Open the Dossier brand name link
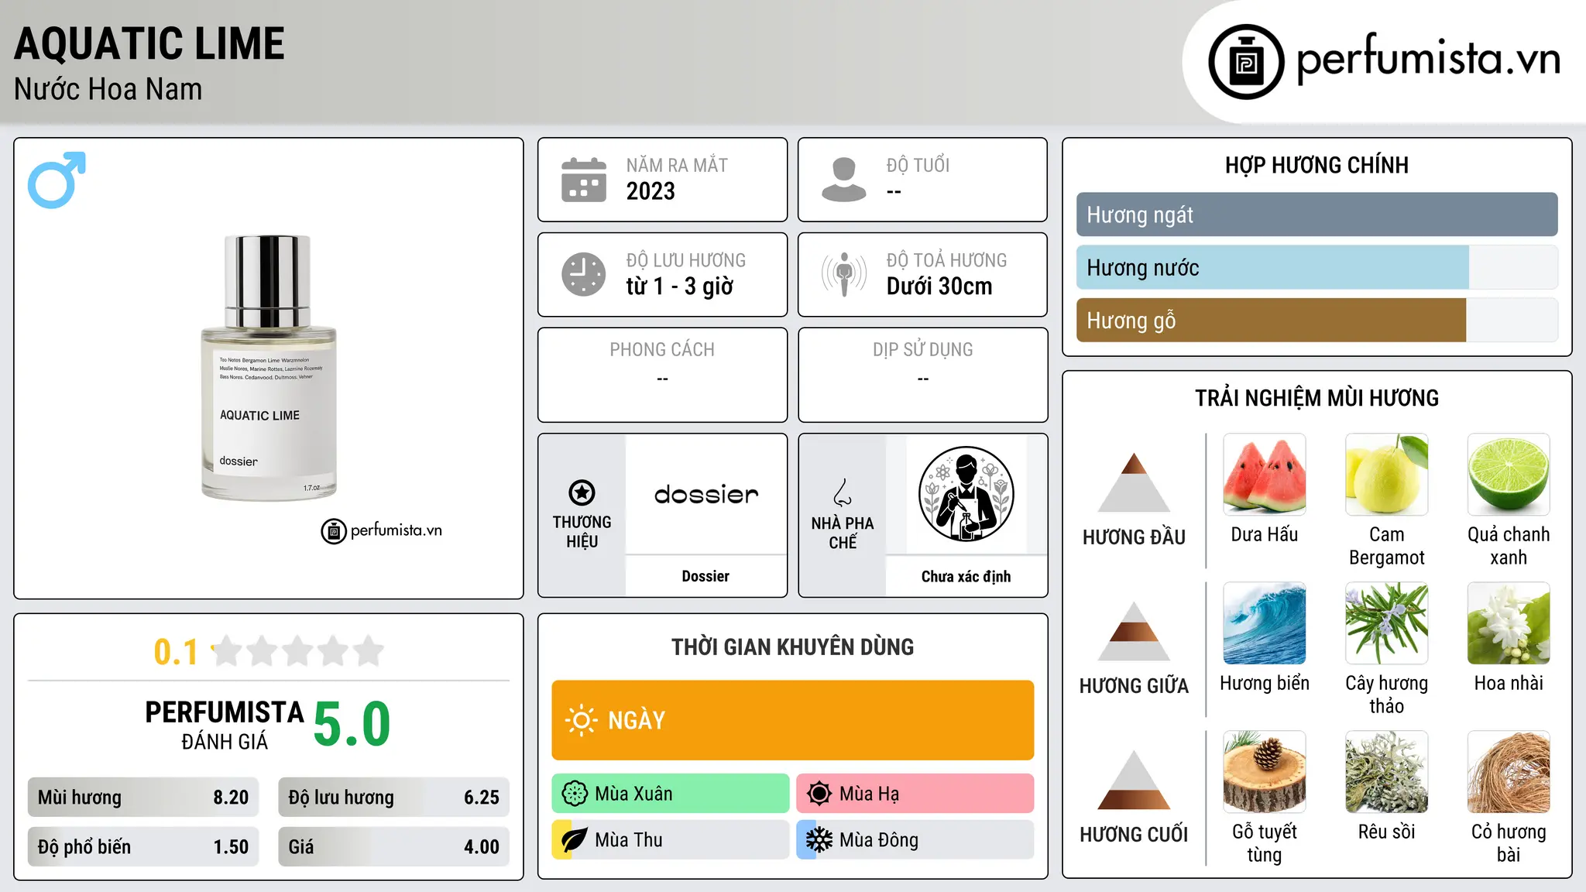This screenshot has width=1586, height=892. coord(705,576)
